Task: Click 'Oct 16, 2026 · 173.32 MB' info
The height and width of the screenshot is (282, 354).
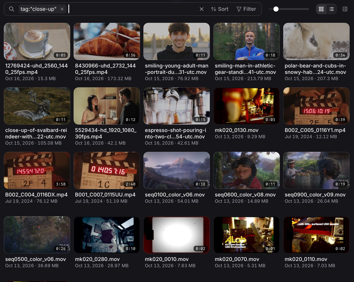Action: tap(103, 79)
